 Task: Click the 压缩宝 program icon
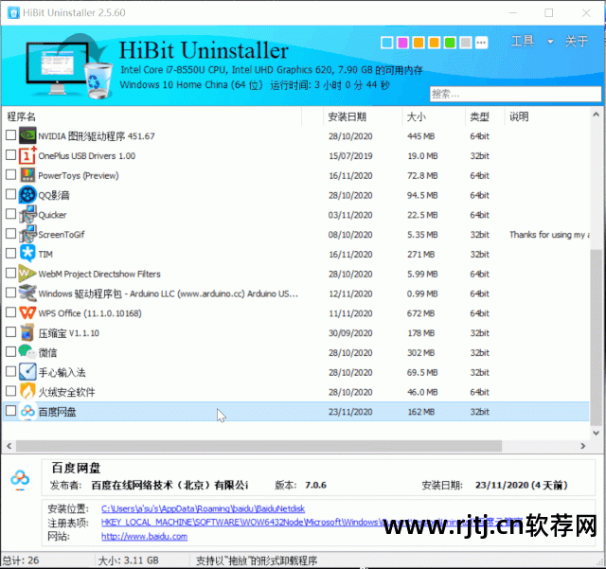[x=27, y=332]
